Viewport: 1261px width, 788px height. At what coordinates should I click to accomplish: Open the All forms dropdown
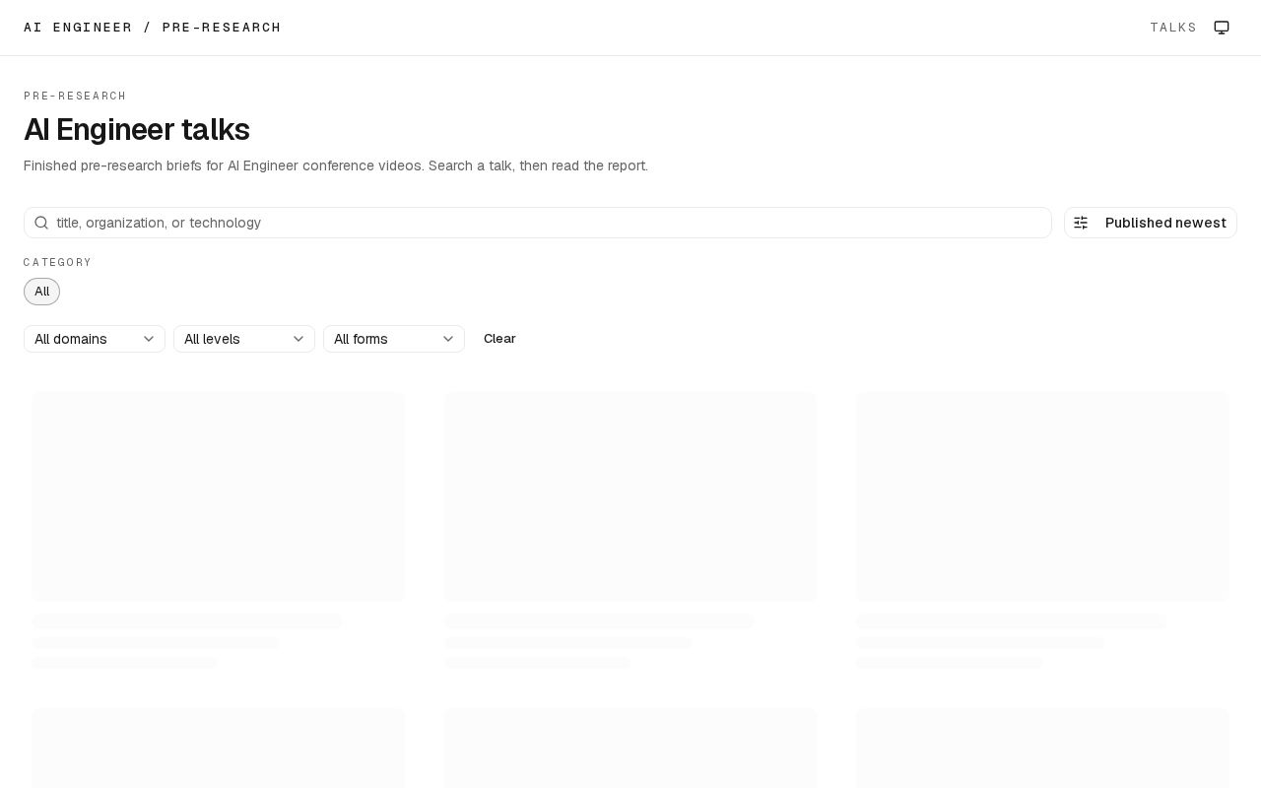394,339
